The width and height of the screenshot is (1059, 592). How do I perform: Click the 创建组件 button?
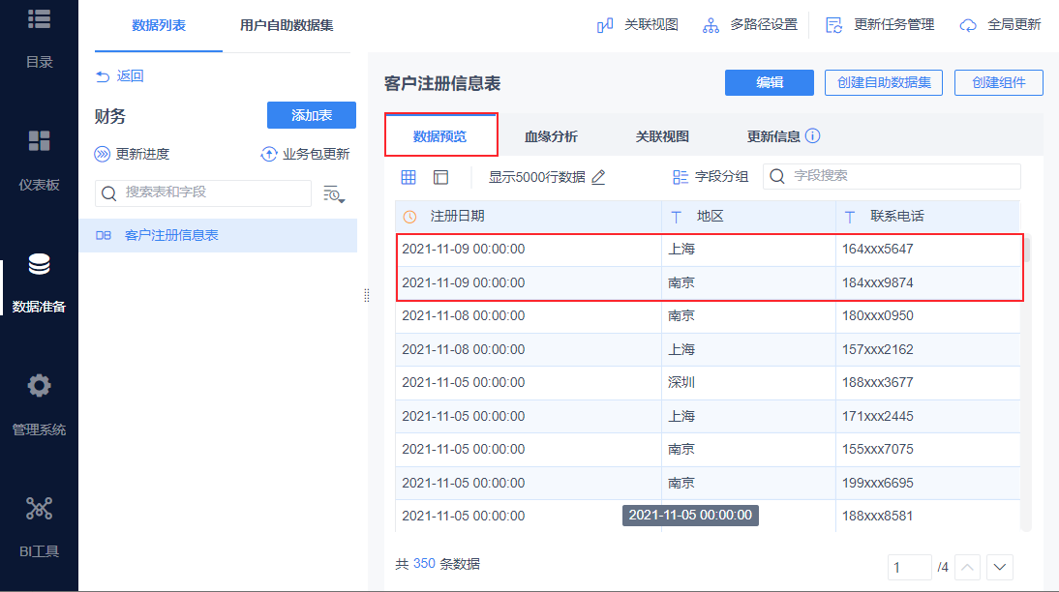[x=999, y=82]
